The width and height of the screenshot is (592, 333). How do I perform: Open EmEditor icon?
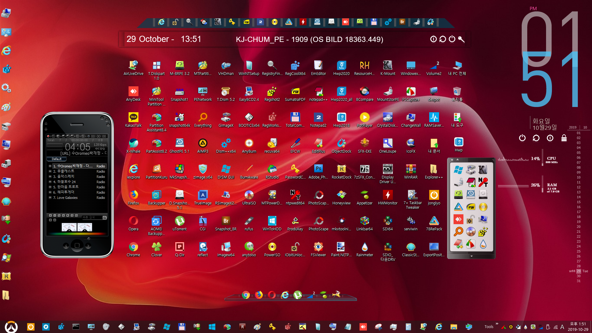point(318,68)
